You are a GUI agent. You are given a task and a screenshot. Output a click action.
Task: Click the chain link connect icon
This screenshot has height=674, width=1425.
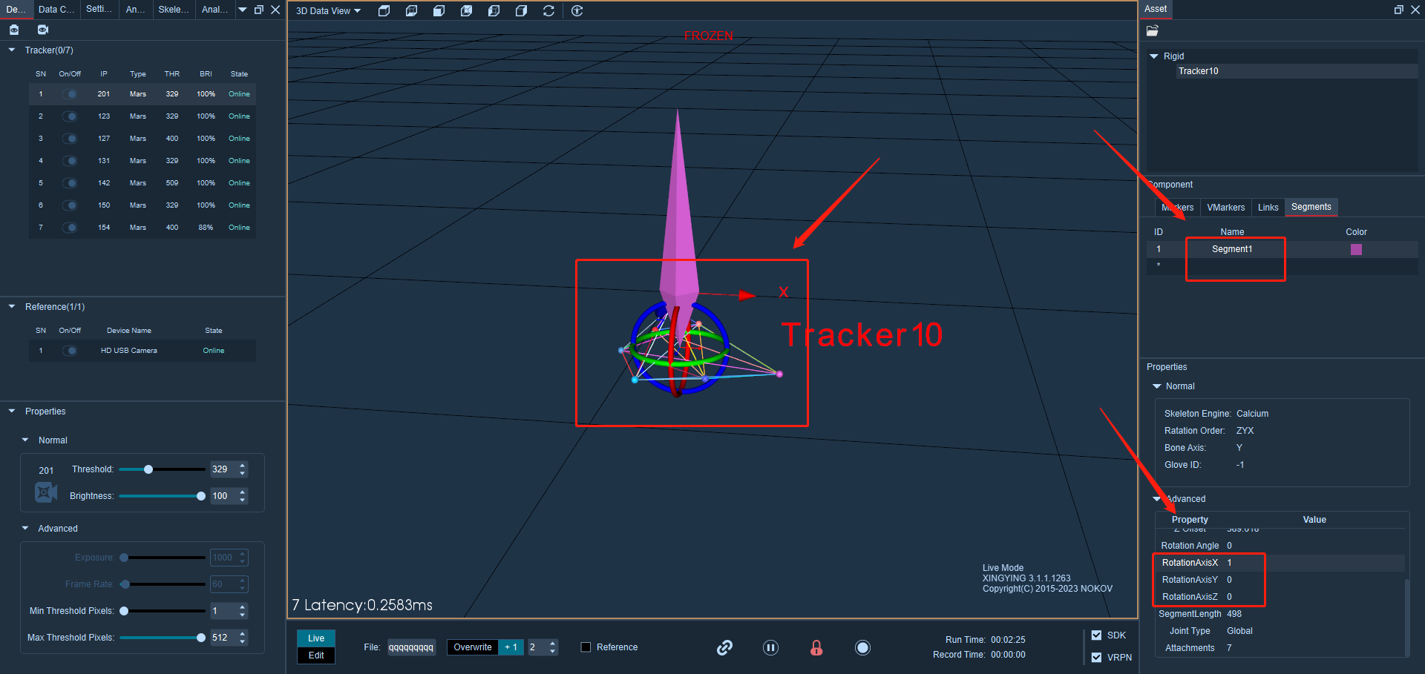724,647
